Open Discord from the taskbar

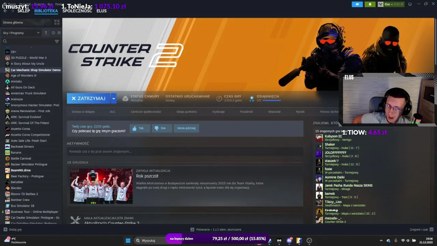tap(290, 240)
